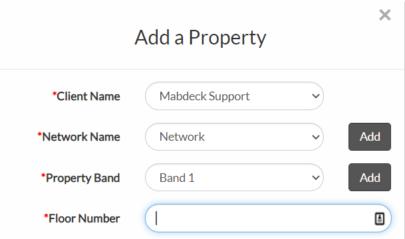The image size is (405, 239).
Task: Click the red asterisk beside Client Name
Action: [x=55, y=94]
